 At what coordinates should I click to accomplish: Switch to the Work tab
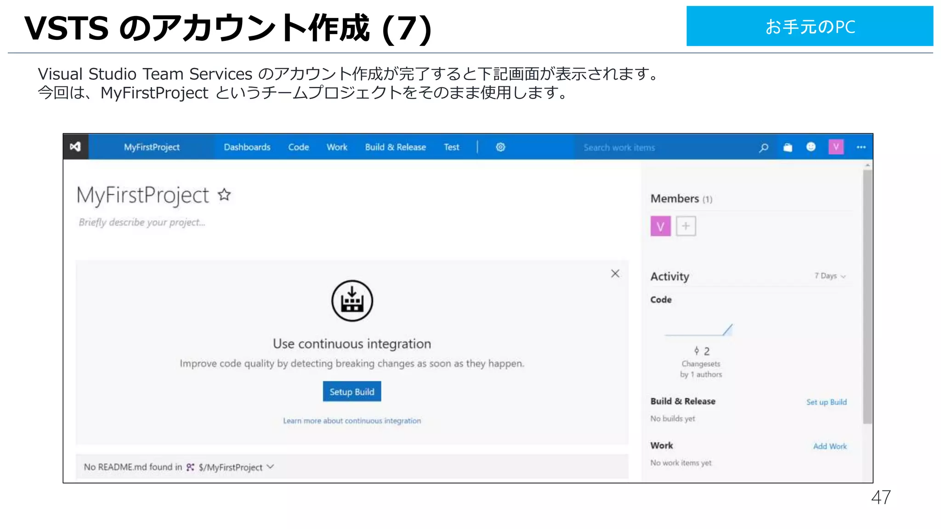click(x=337, y=147)
